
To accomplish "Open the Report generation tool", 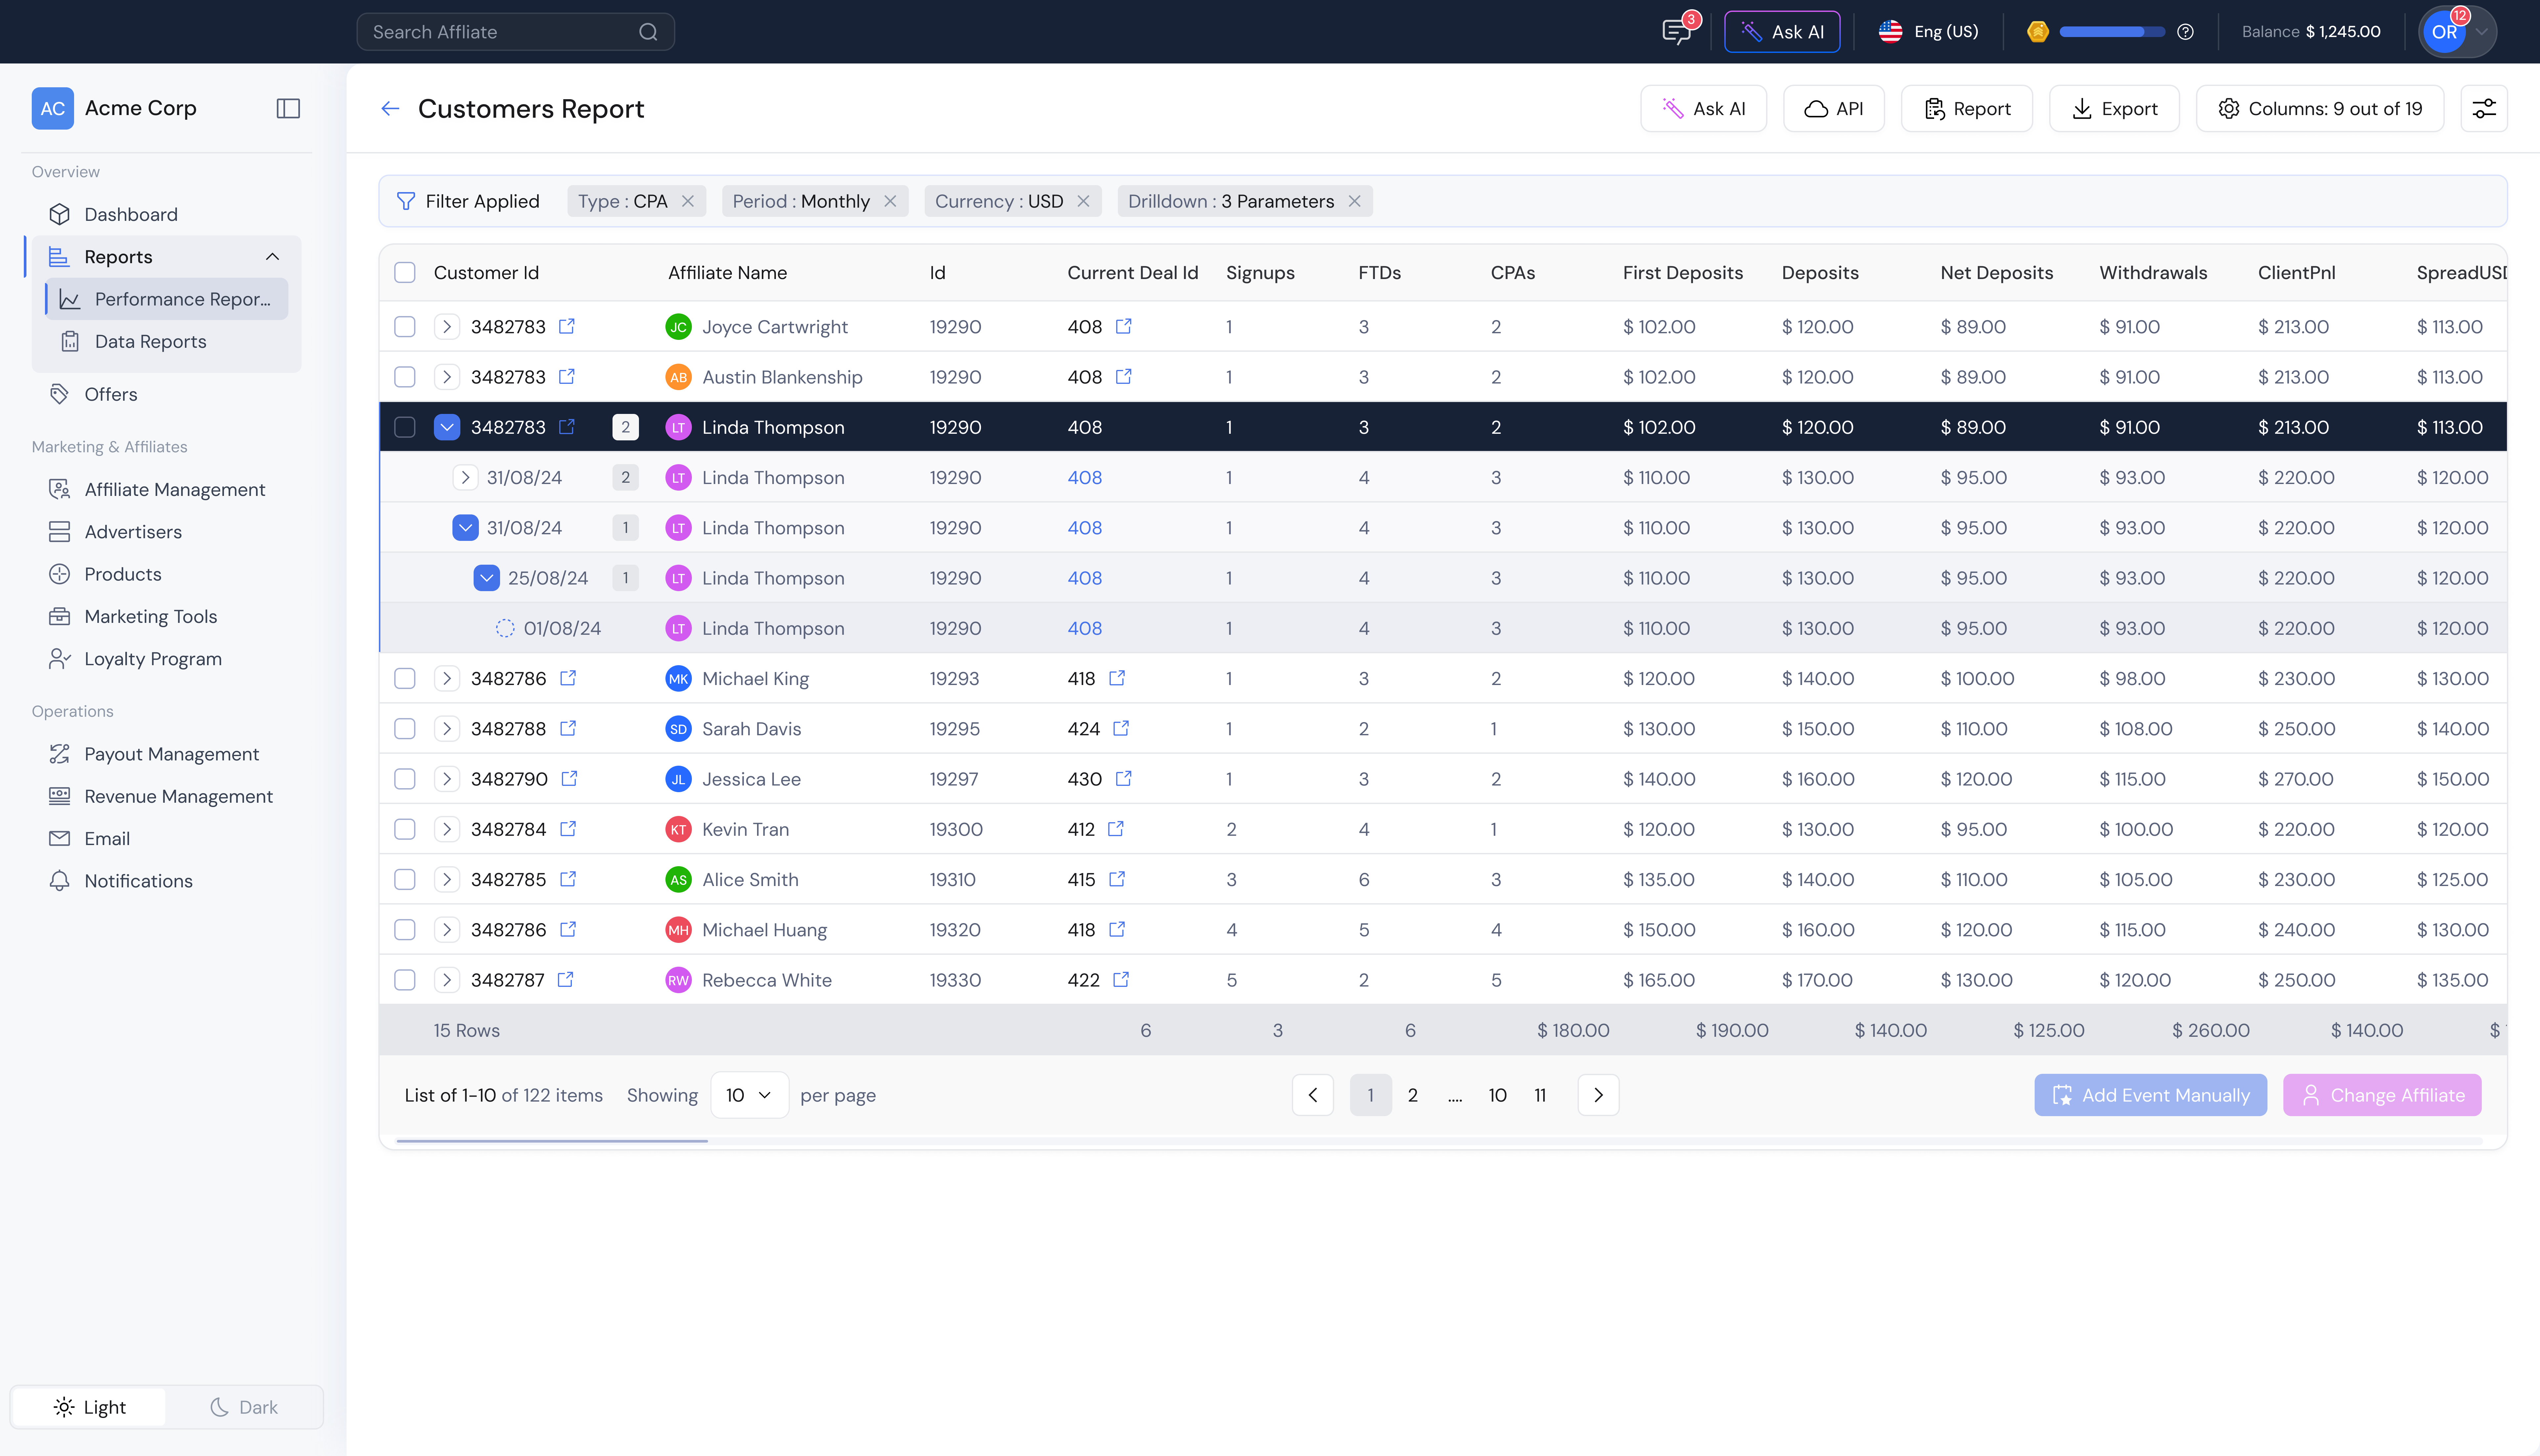I will pyautogui.click(x=1965, y=108).
